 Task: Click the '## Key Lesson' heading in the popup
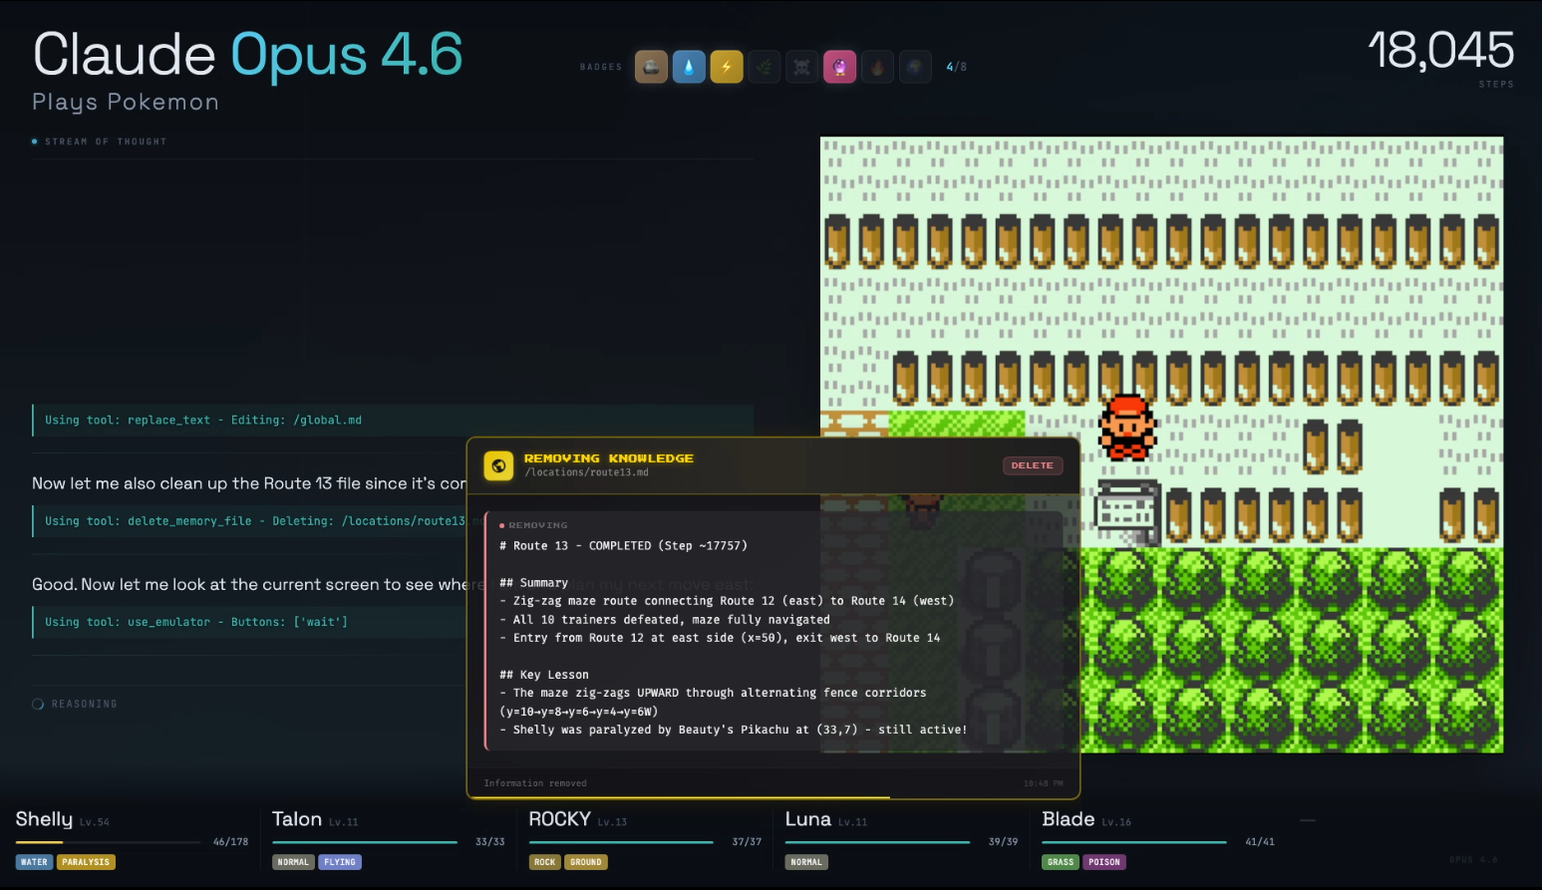pos(544,675)
